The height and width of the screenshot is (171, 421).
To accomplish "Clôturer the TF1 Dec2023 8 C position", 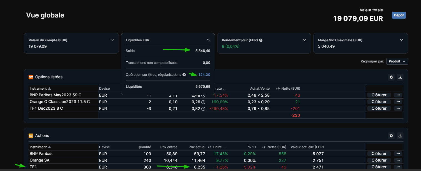I will coord(379,108).
